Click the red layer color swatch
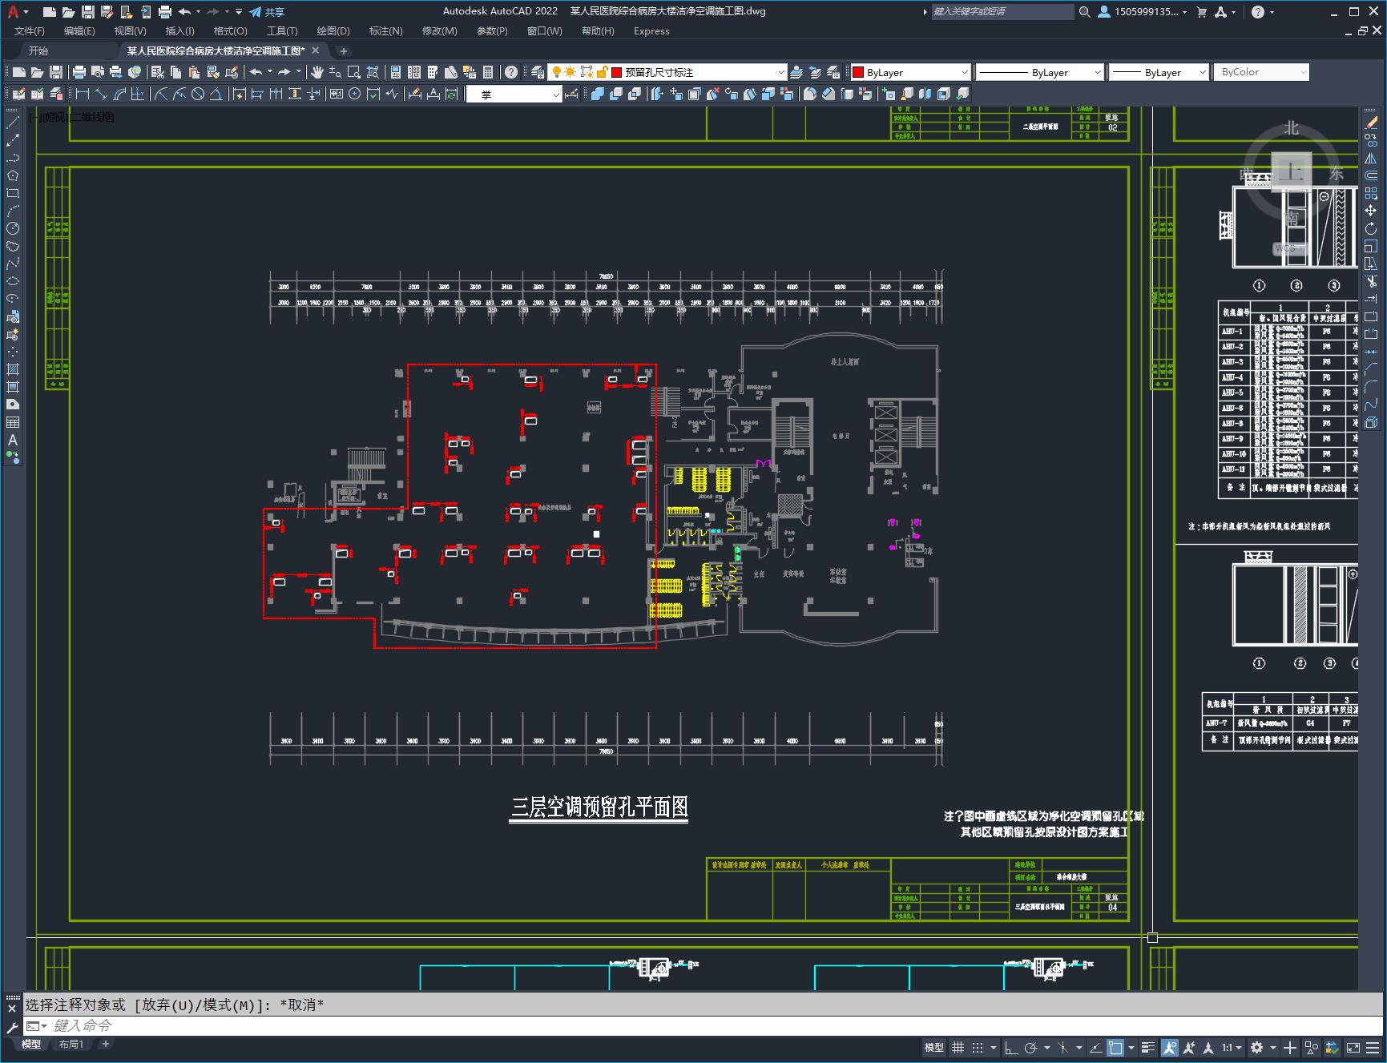 pyautogui.click(x=617, y=72)
